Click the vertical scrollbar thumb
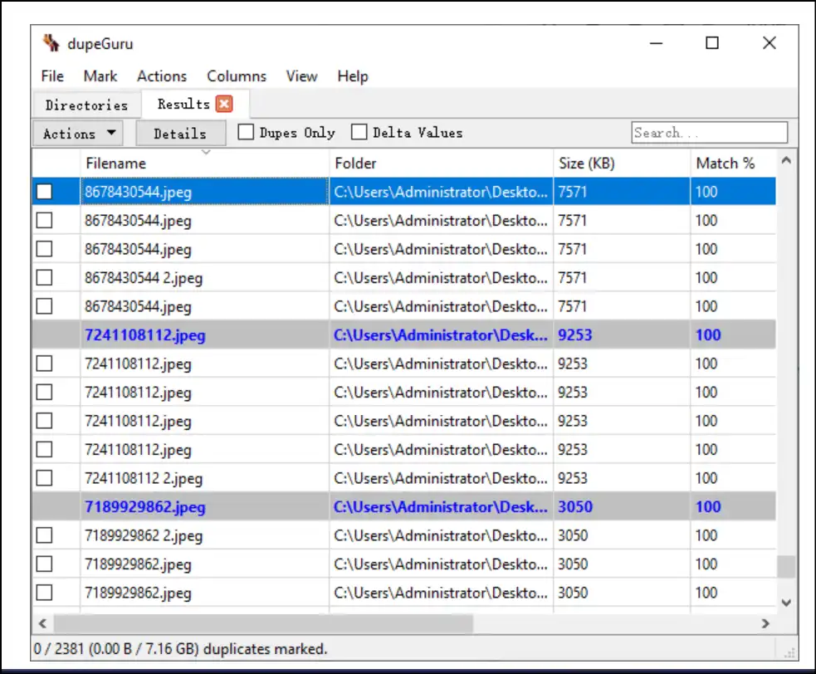 tap(786, 567)
